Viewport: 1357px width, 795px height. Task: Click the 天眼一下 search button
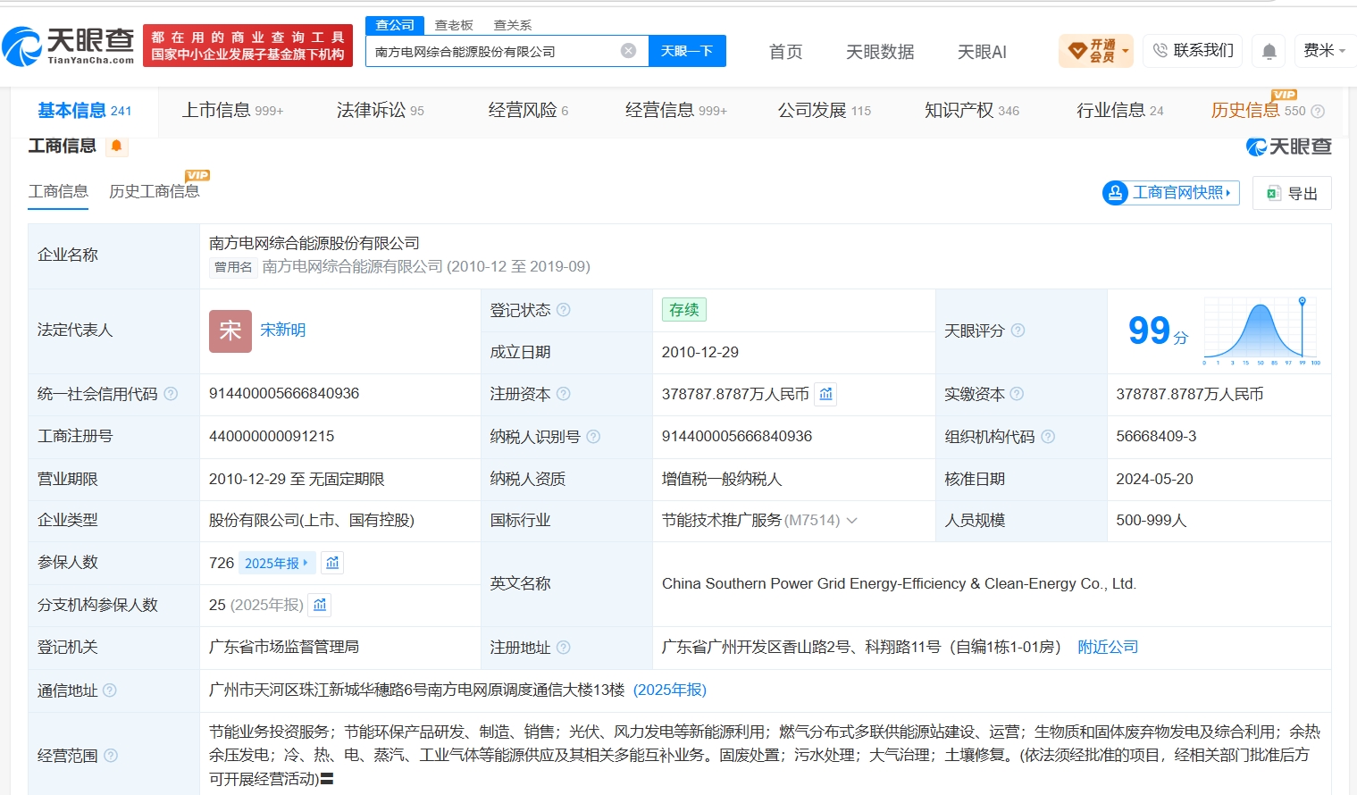click(687, 51)
